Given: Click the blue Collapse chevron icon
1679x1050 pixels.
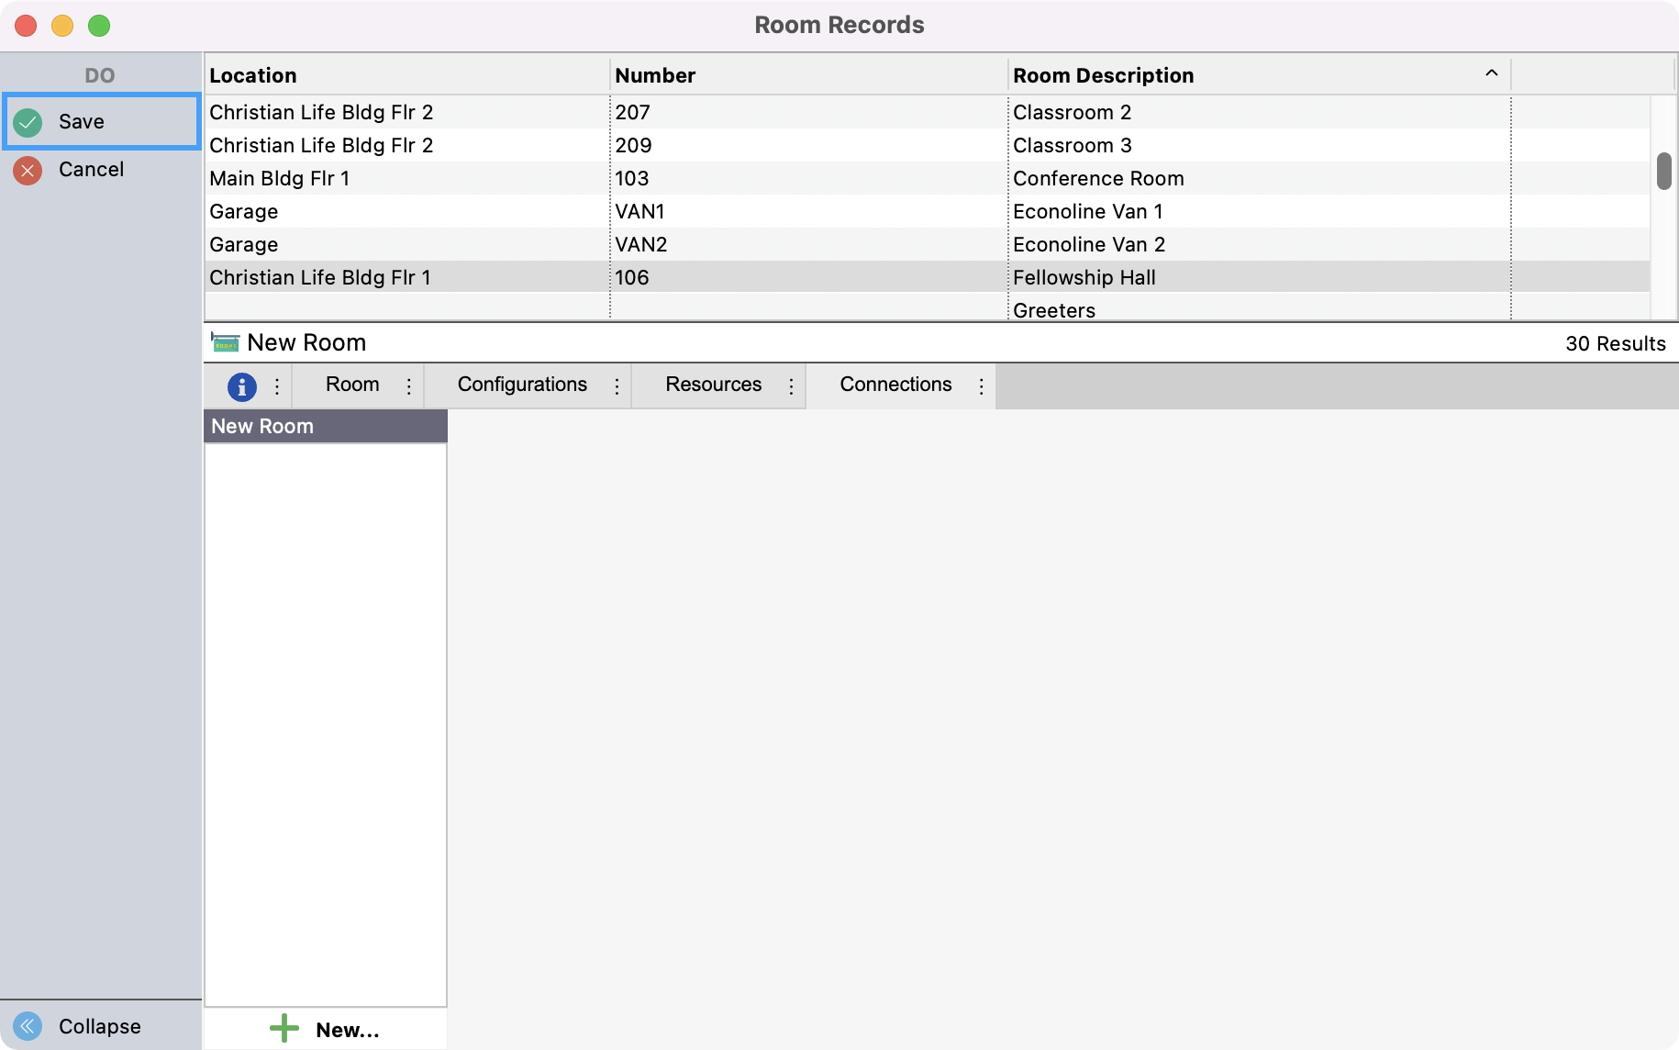Looking at the screenshot, I should pyautogui.click(x=28, y=1025).
